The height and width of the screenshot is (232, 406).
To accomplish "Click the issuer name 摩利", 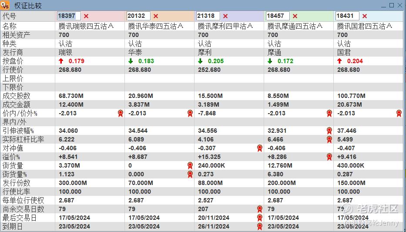I will pos(205,52).
